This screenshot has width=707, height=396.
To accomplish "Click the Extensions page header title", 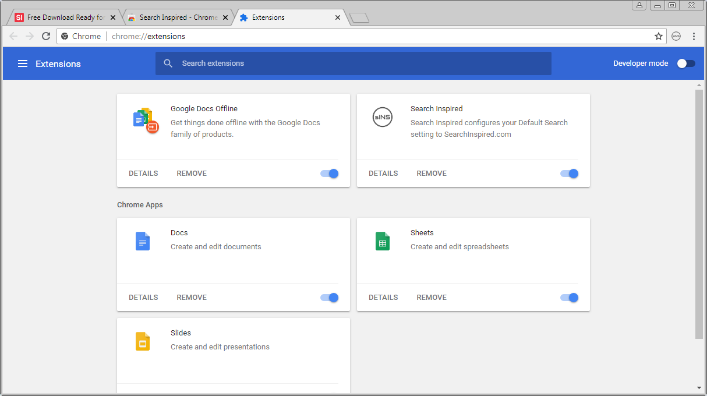I will (58, 64).
